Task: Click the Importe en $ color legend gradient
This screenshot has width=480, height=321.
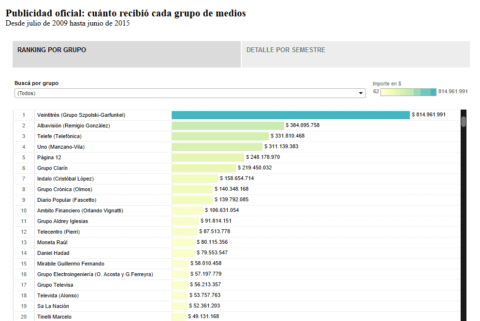Action: (408, 92)
